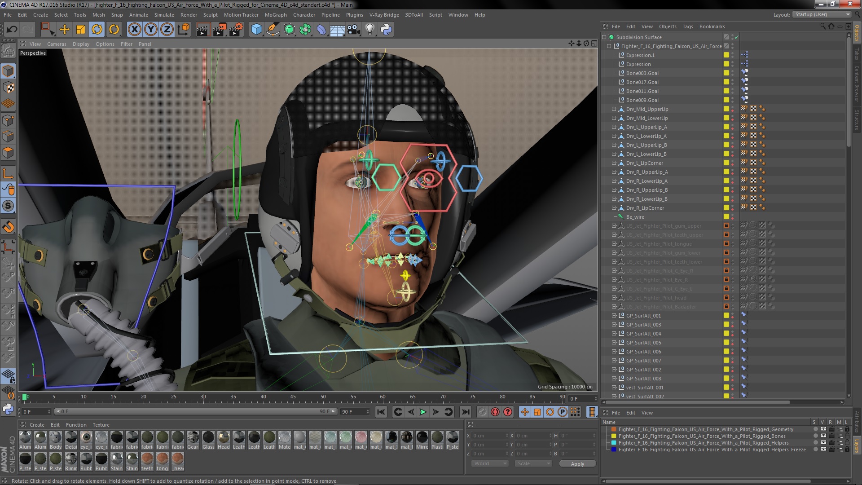Go to start of animation
The height and width of the screenshot is (485, 862).
[381, 412]
